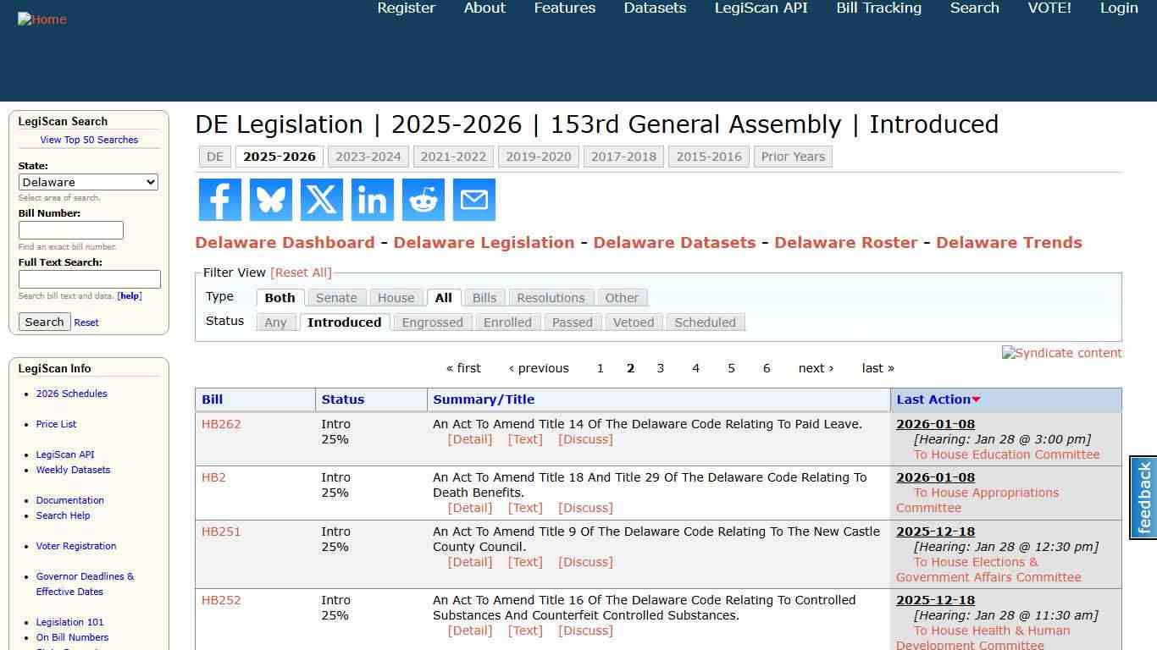The image size is (1157, 650).
Task: Open the Syndicate content RSS feed
Action: (1061, 353)
